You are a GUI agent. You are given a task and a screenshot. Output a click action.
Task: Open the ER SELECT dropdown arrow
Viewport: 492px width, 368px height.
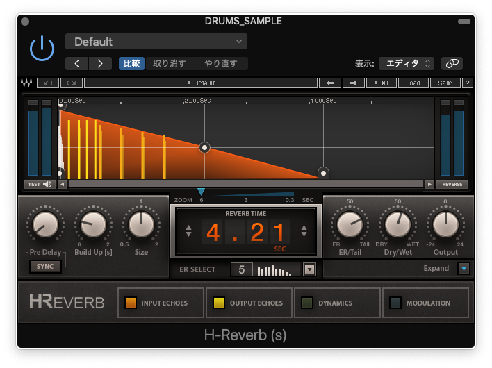pos(309,269)
